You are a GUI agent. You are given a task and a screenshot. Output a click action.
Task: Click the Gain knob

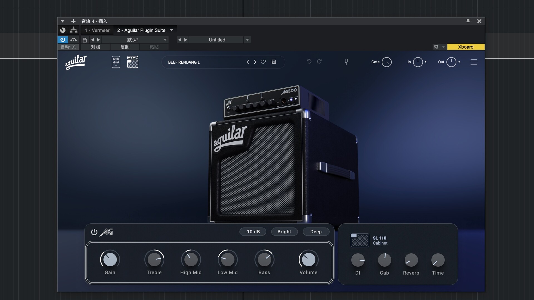(x=110, y=260)
